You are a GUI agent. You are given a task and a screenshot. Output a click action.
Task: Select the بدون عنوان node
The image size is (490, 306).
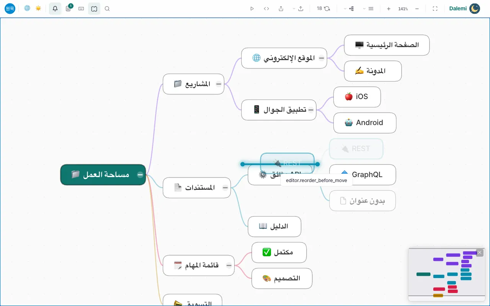362,201
